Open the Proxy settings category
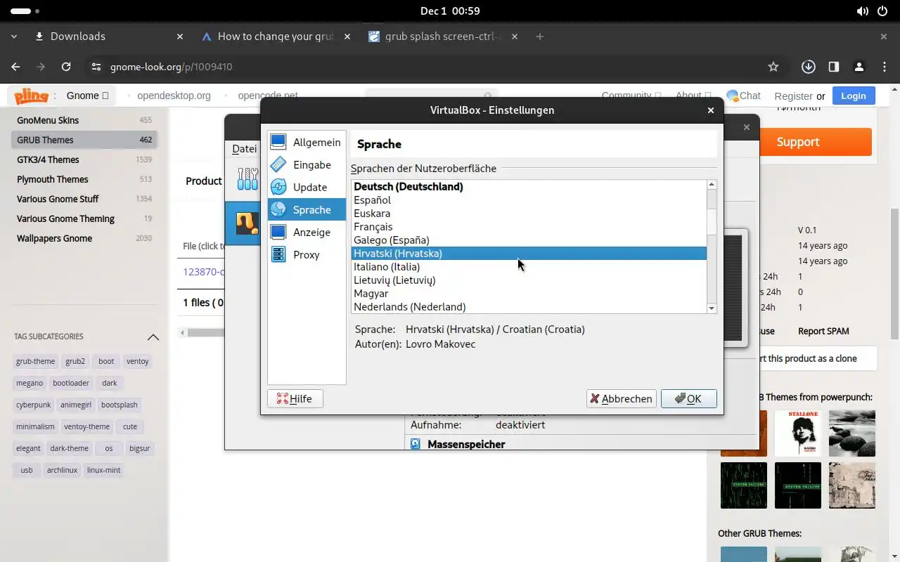 pos(307,254)
